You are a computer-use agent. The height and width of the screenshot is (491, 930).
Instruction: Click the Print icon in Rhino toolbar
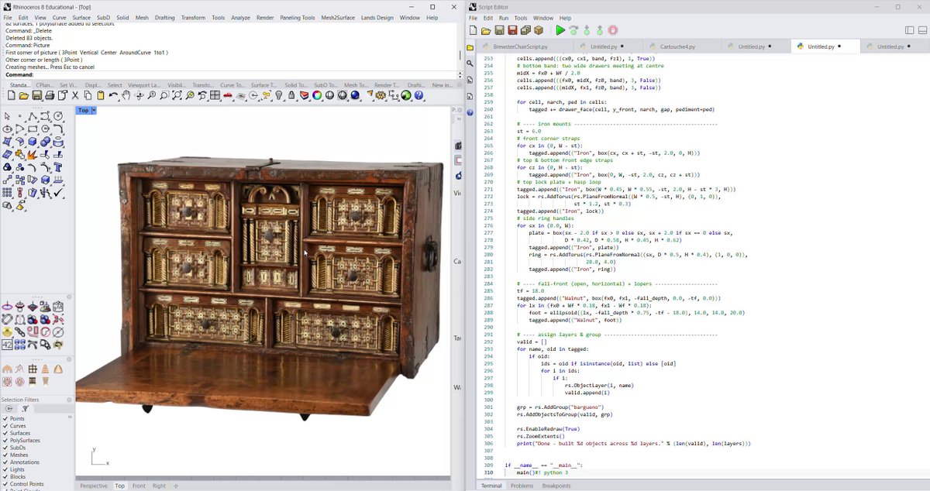pos(50,95)
